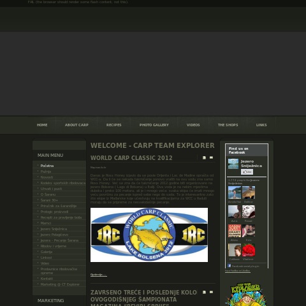Open THE SHOPS in the navigation bar

[x=228, y=125]
